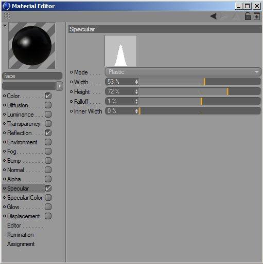Screen dimensions: 263x264
Task: Collapse the material preview triangle
Action: (5, 26)
